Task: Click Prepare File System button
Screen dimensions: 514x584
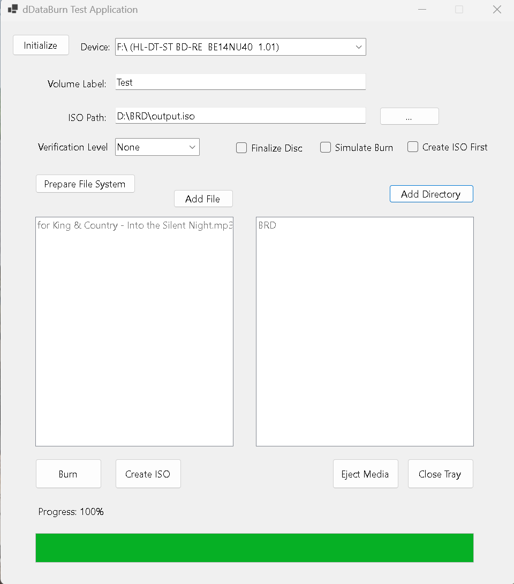Action: 85,184
